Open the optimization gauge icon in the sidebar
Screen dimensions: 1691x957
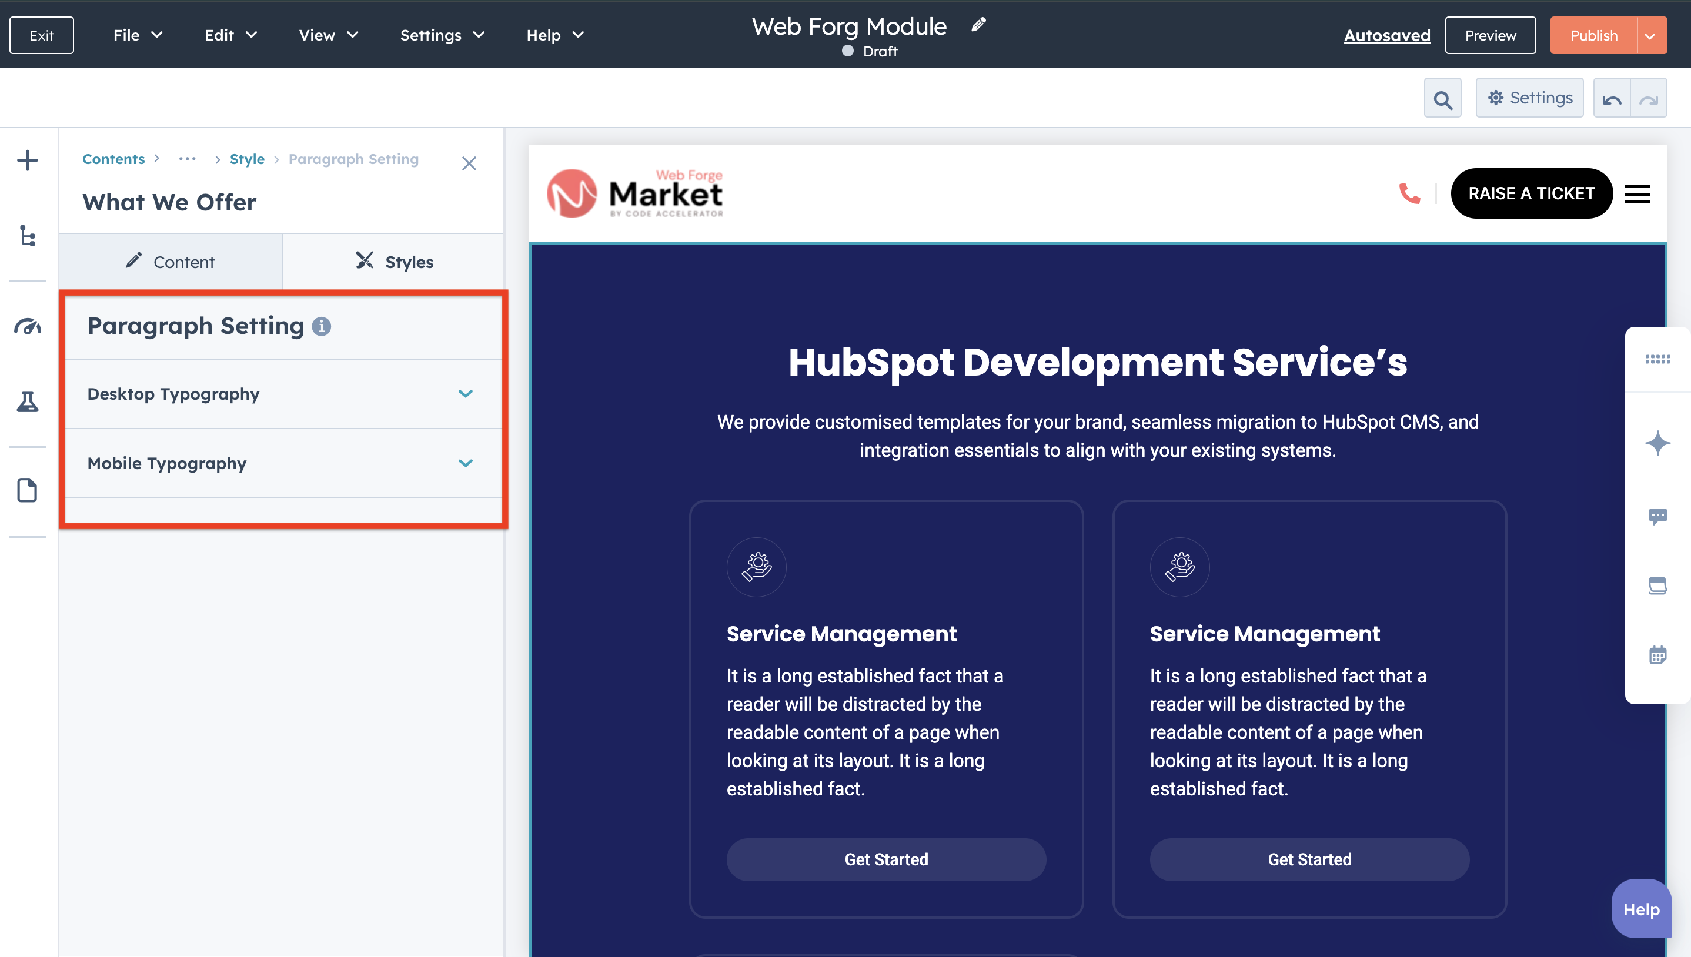pos(28,326)
